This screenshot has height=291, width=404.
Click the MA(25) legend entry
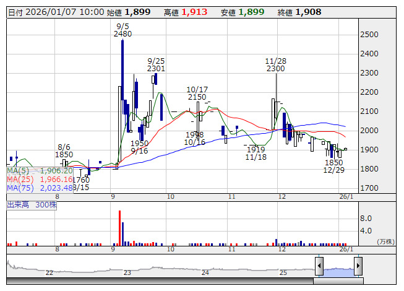tap(40, 179)
